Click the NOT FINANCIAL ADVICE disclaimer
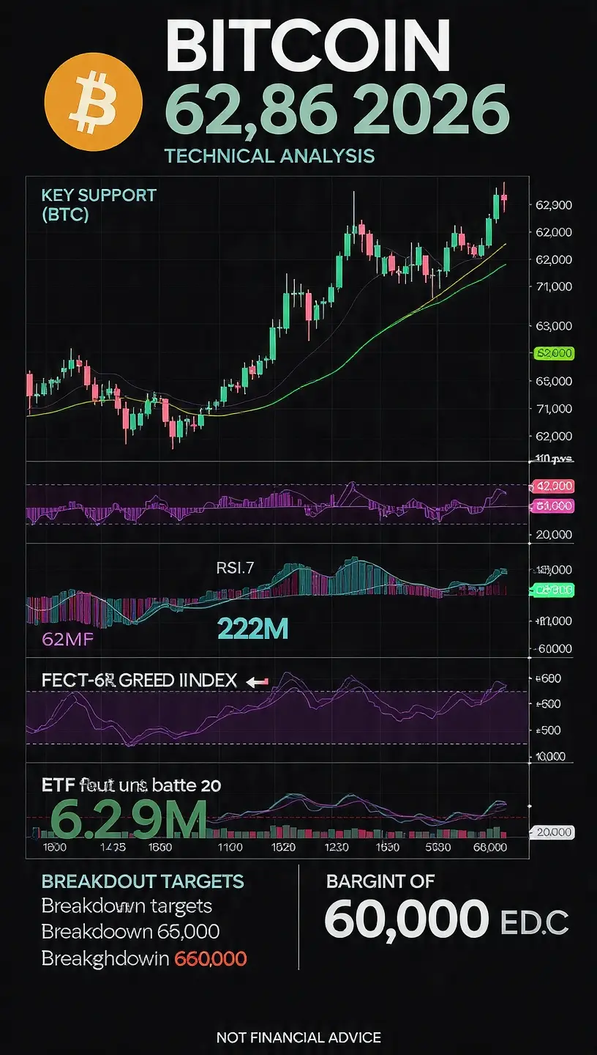 click(x=298, y=1037)
